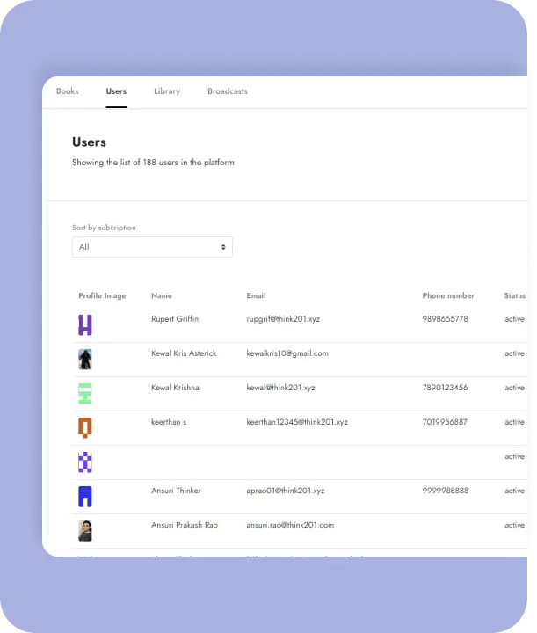Click the purple checkered avatar of unnamed user
Viewport: 537px width, 633px height.
point(85,462)
